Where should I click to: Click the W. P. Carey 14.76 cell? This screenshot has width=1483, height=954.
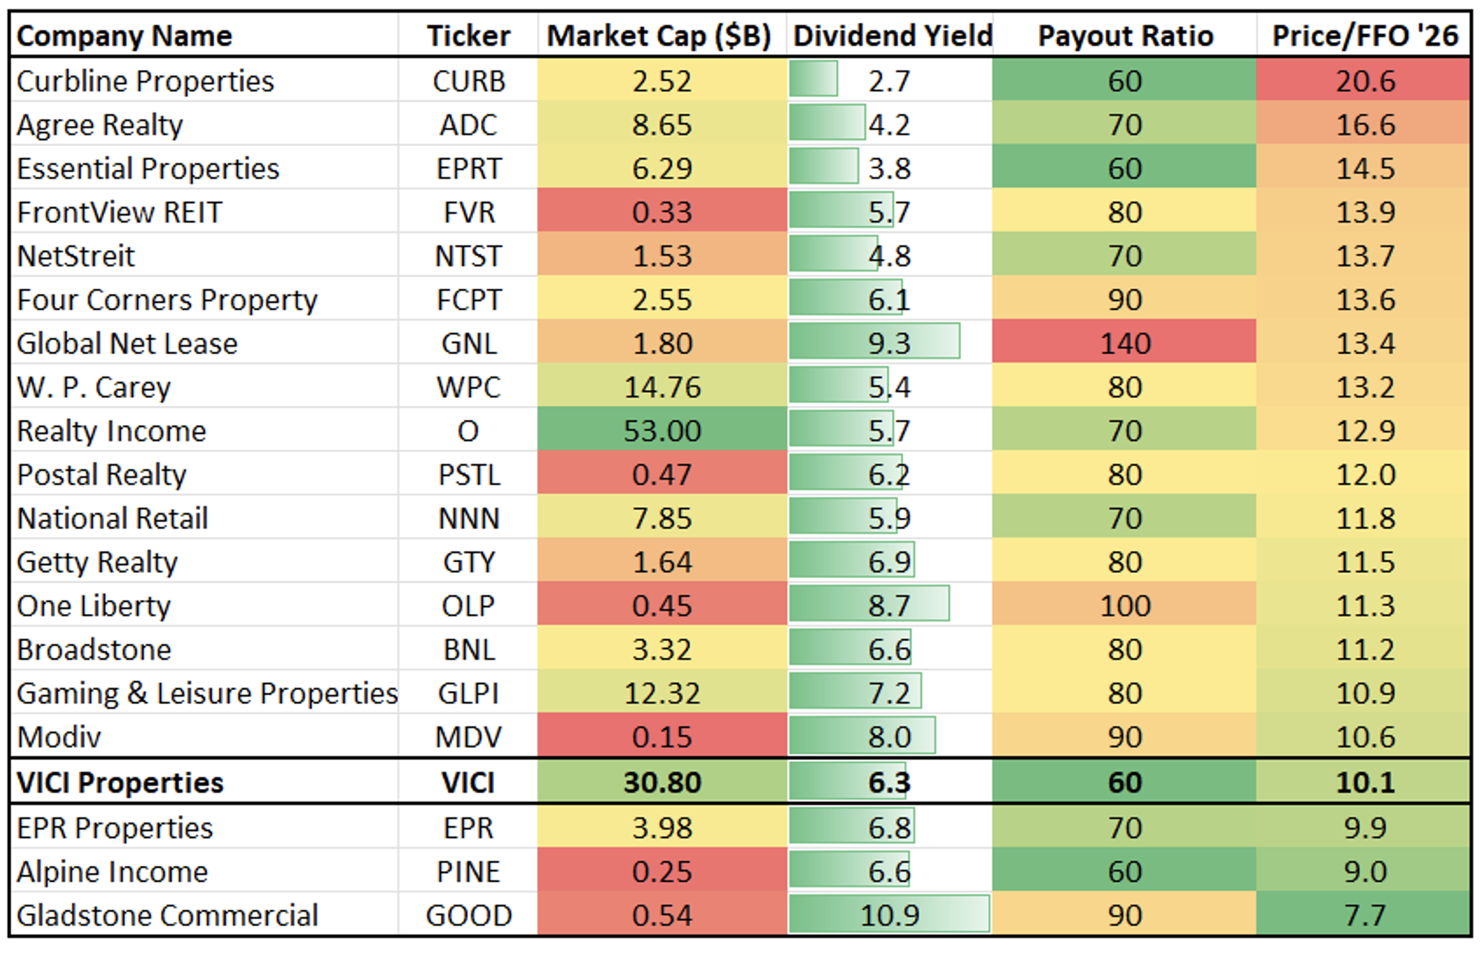pyautogui.click(x=662, y=387)
